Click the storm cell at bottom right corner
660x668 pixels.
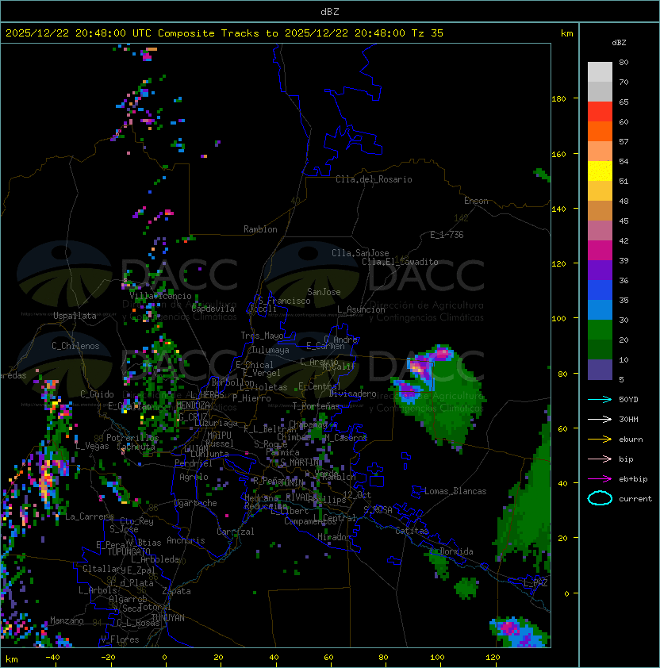[x=518, y=632]
